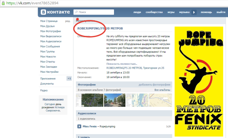Open the building street photo thumbnail
The image size is (228, 138).
pos(115,100)
